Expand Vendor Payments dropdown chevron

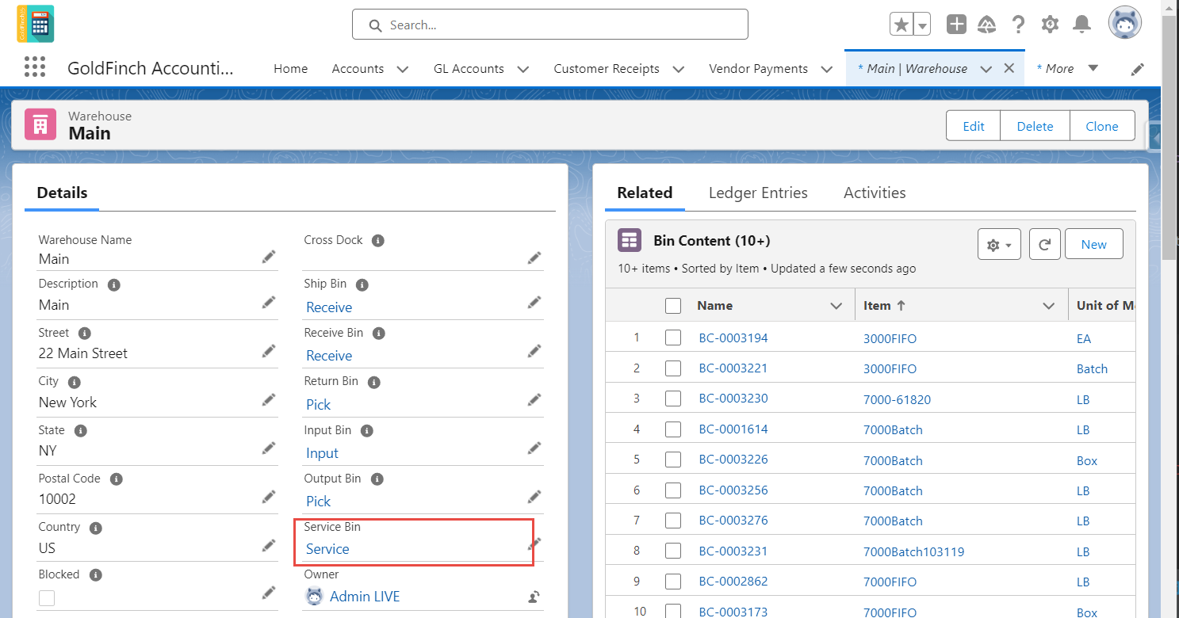tap(827, 69)
